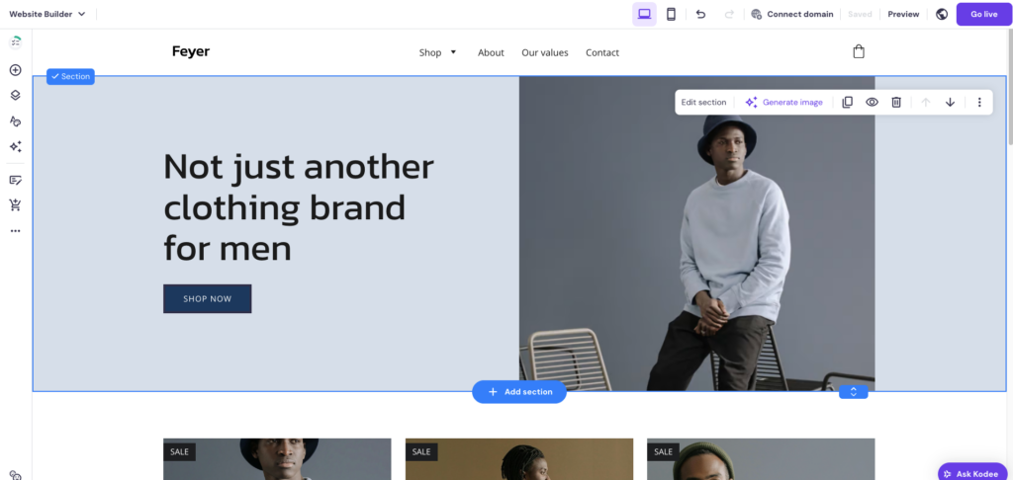1013x480 pixels.
Task: Click the section height resize handle
Action: (854, 392)
